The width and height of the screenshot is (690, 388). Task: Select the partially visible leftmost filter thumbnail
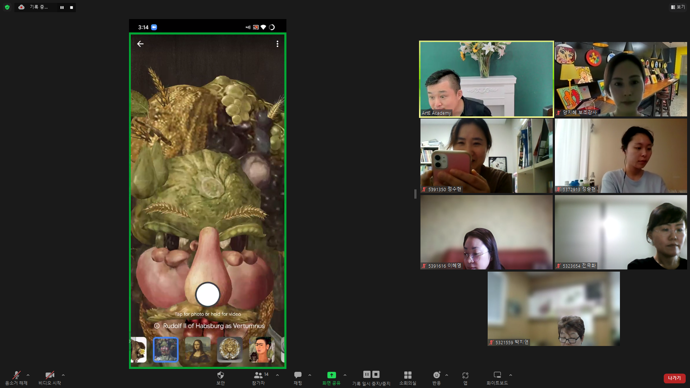[x=139, y=350]
